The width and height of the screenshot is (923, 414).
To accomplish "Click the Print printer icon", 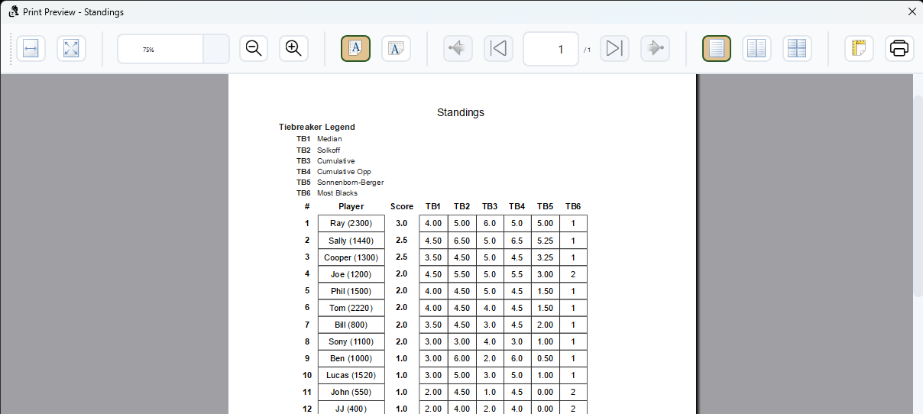I will click(899, 49).
